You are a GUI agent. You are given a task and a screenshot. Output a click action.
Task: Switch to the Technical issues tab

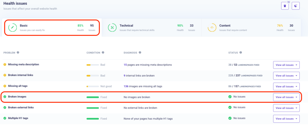(151, 28)
